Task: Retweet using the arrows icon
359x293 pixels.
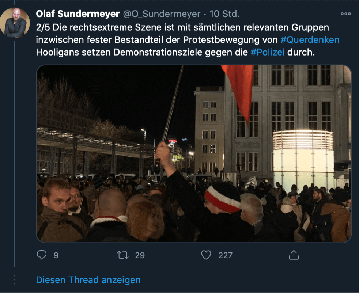Action: tap(123, 255)
